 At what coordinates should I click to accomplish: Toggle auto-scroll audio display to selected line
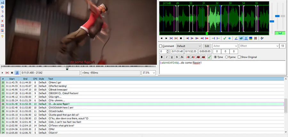[x=246, y=38]
